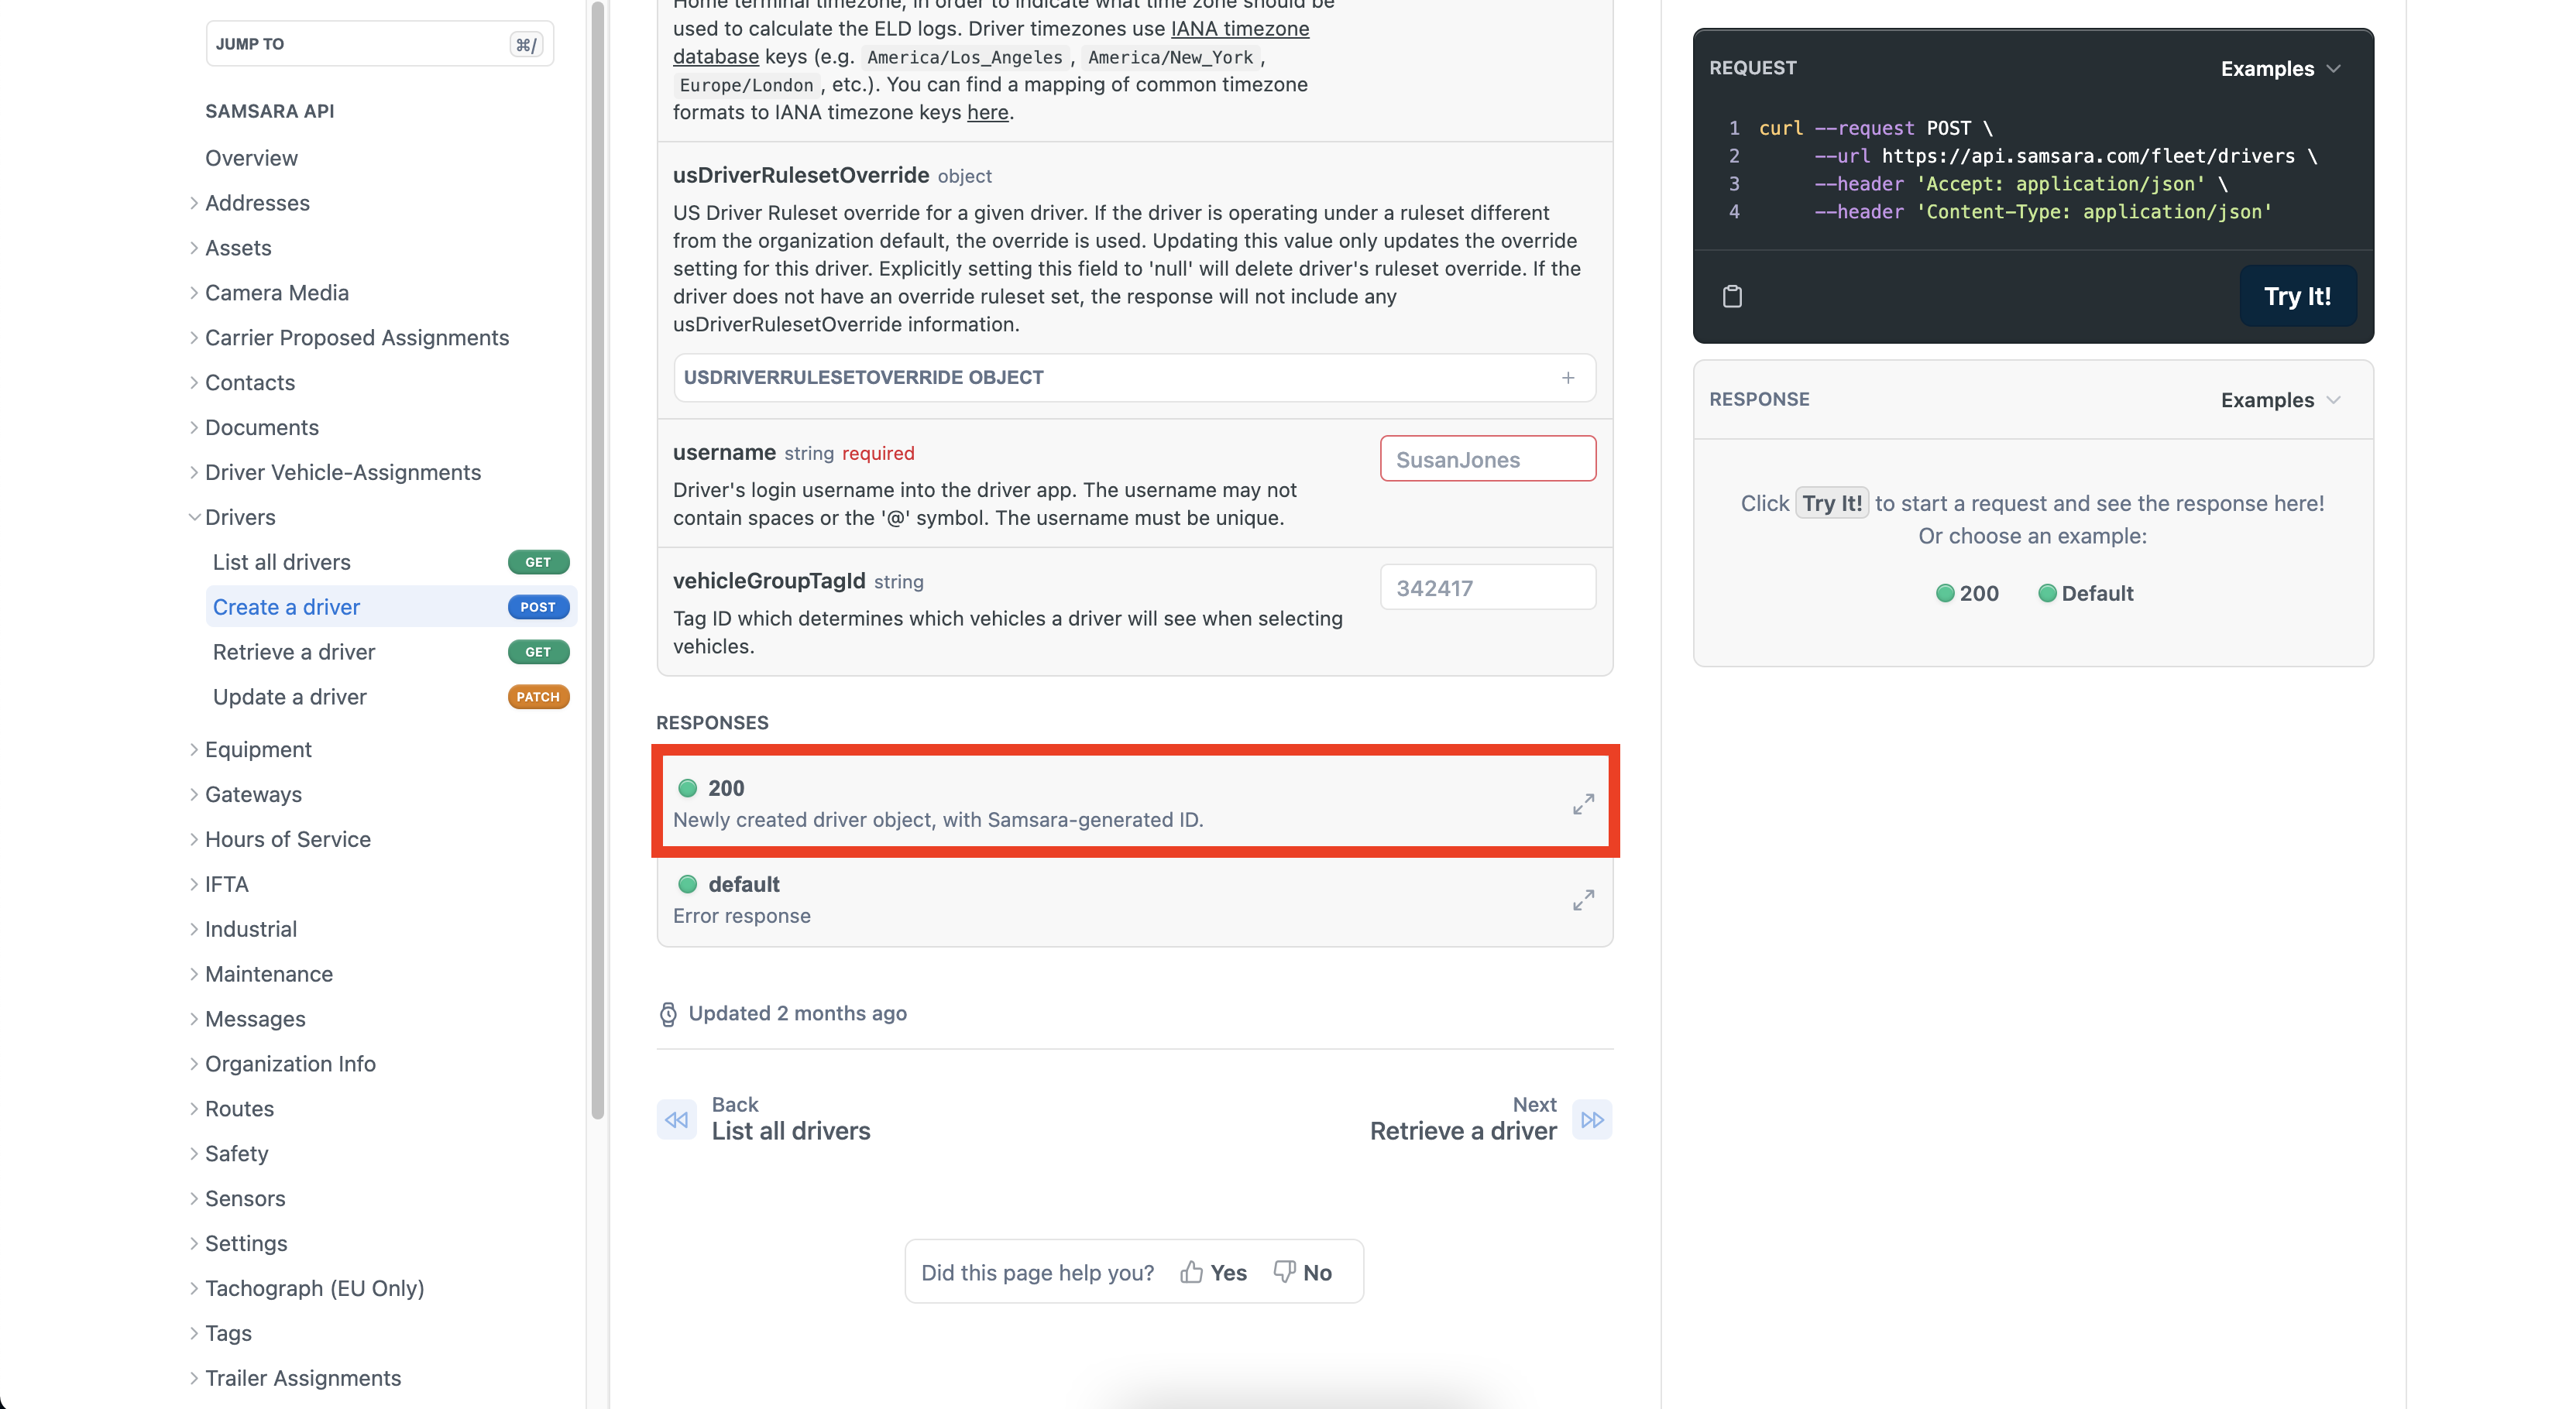Expand the 200 response details
The image size is (2576, 1409).
point(1582,804)
